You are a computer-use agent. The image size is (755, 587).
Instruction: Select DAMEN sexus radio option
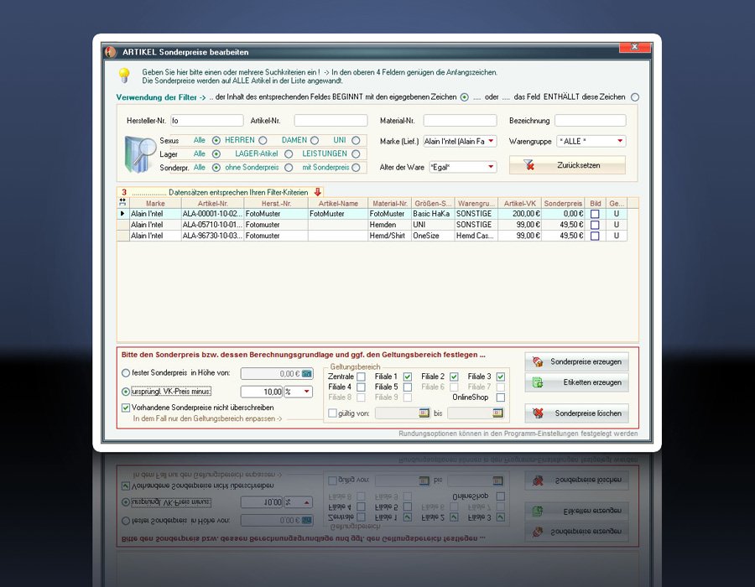pos(315,141)
